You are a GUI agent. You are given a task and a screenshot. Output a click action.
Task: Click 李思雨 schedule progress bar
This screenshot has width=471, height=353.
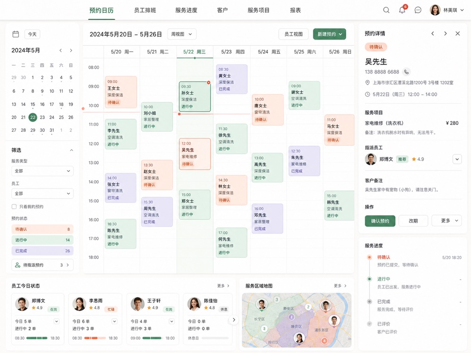coord(95,338)
